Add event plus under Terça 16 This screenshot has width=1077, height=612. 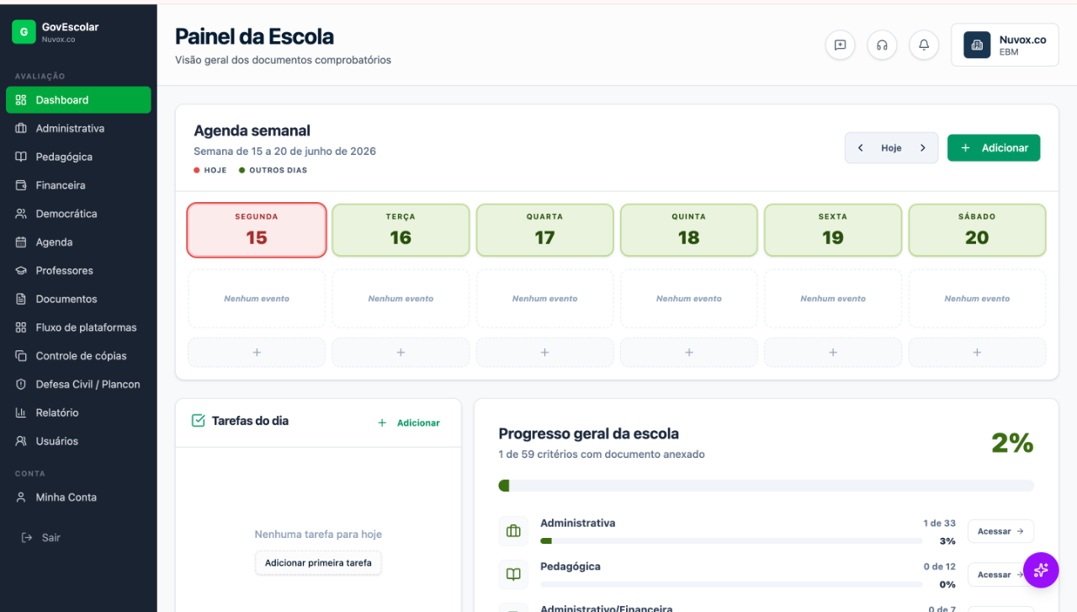pyautogui.click(x=401, y=353)
